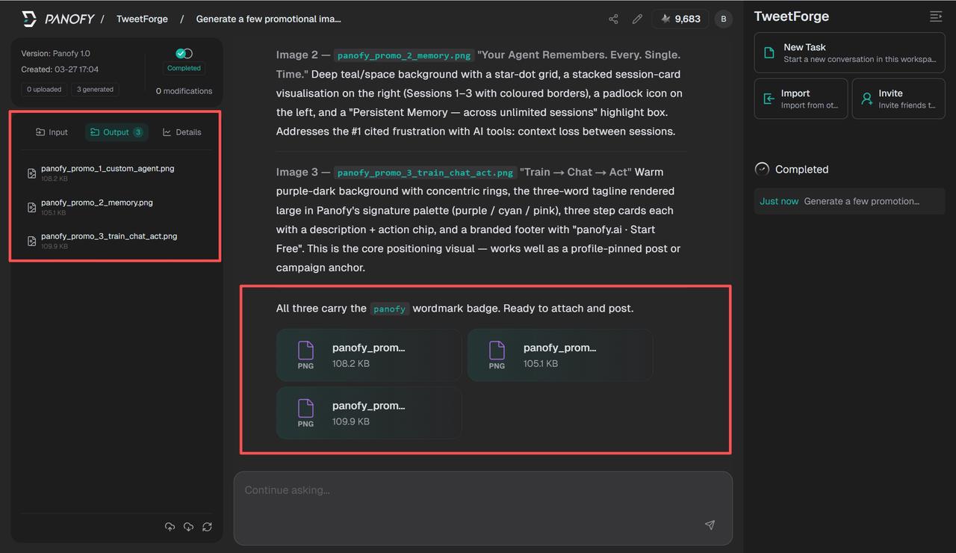This screenshot has width=956, height=553.
Task: Open panofy_promo_2_memory.png in the output list
Action: point(96,203)
